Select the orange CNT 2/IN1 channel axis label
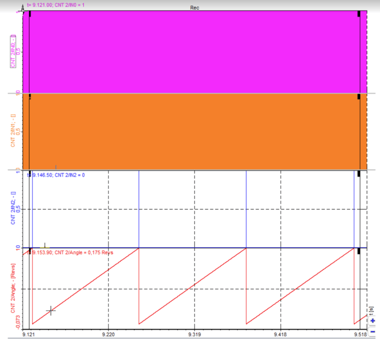 (13, 130)
